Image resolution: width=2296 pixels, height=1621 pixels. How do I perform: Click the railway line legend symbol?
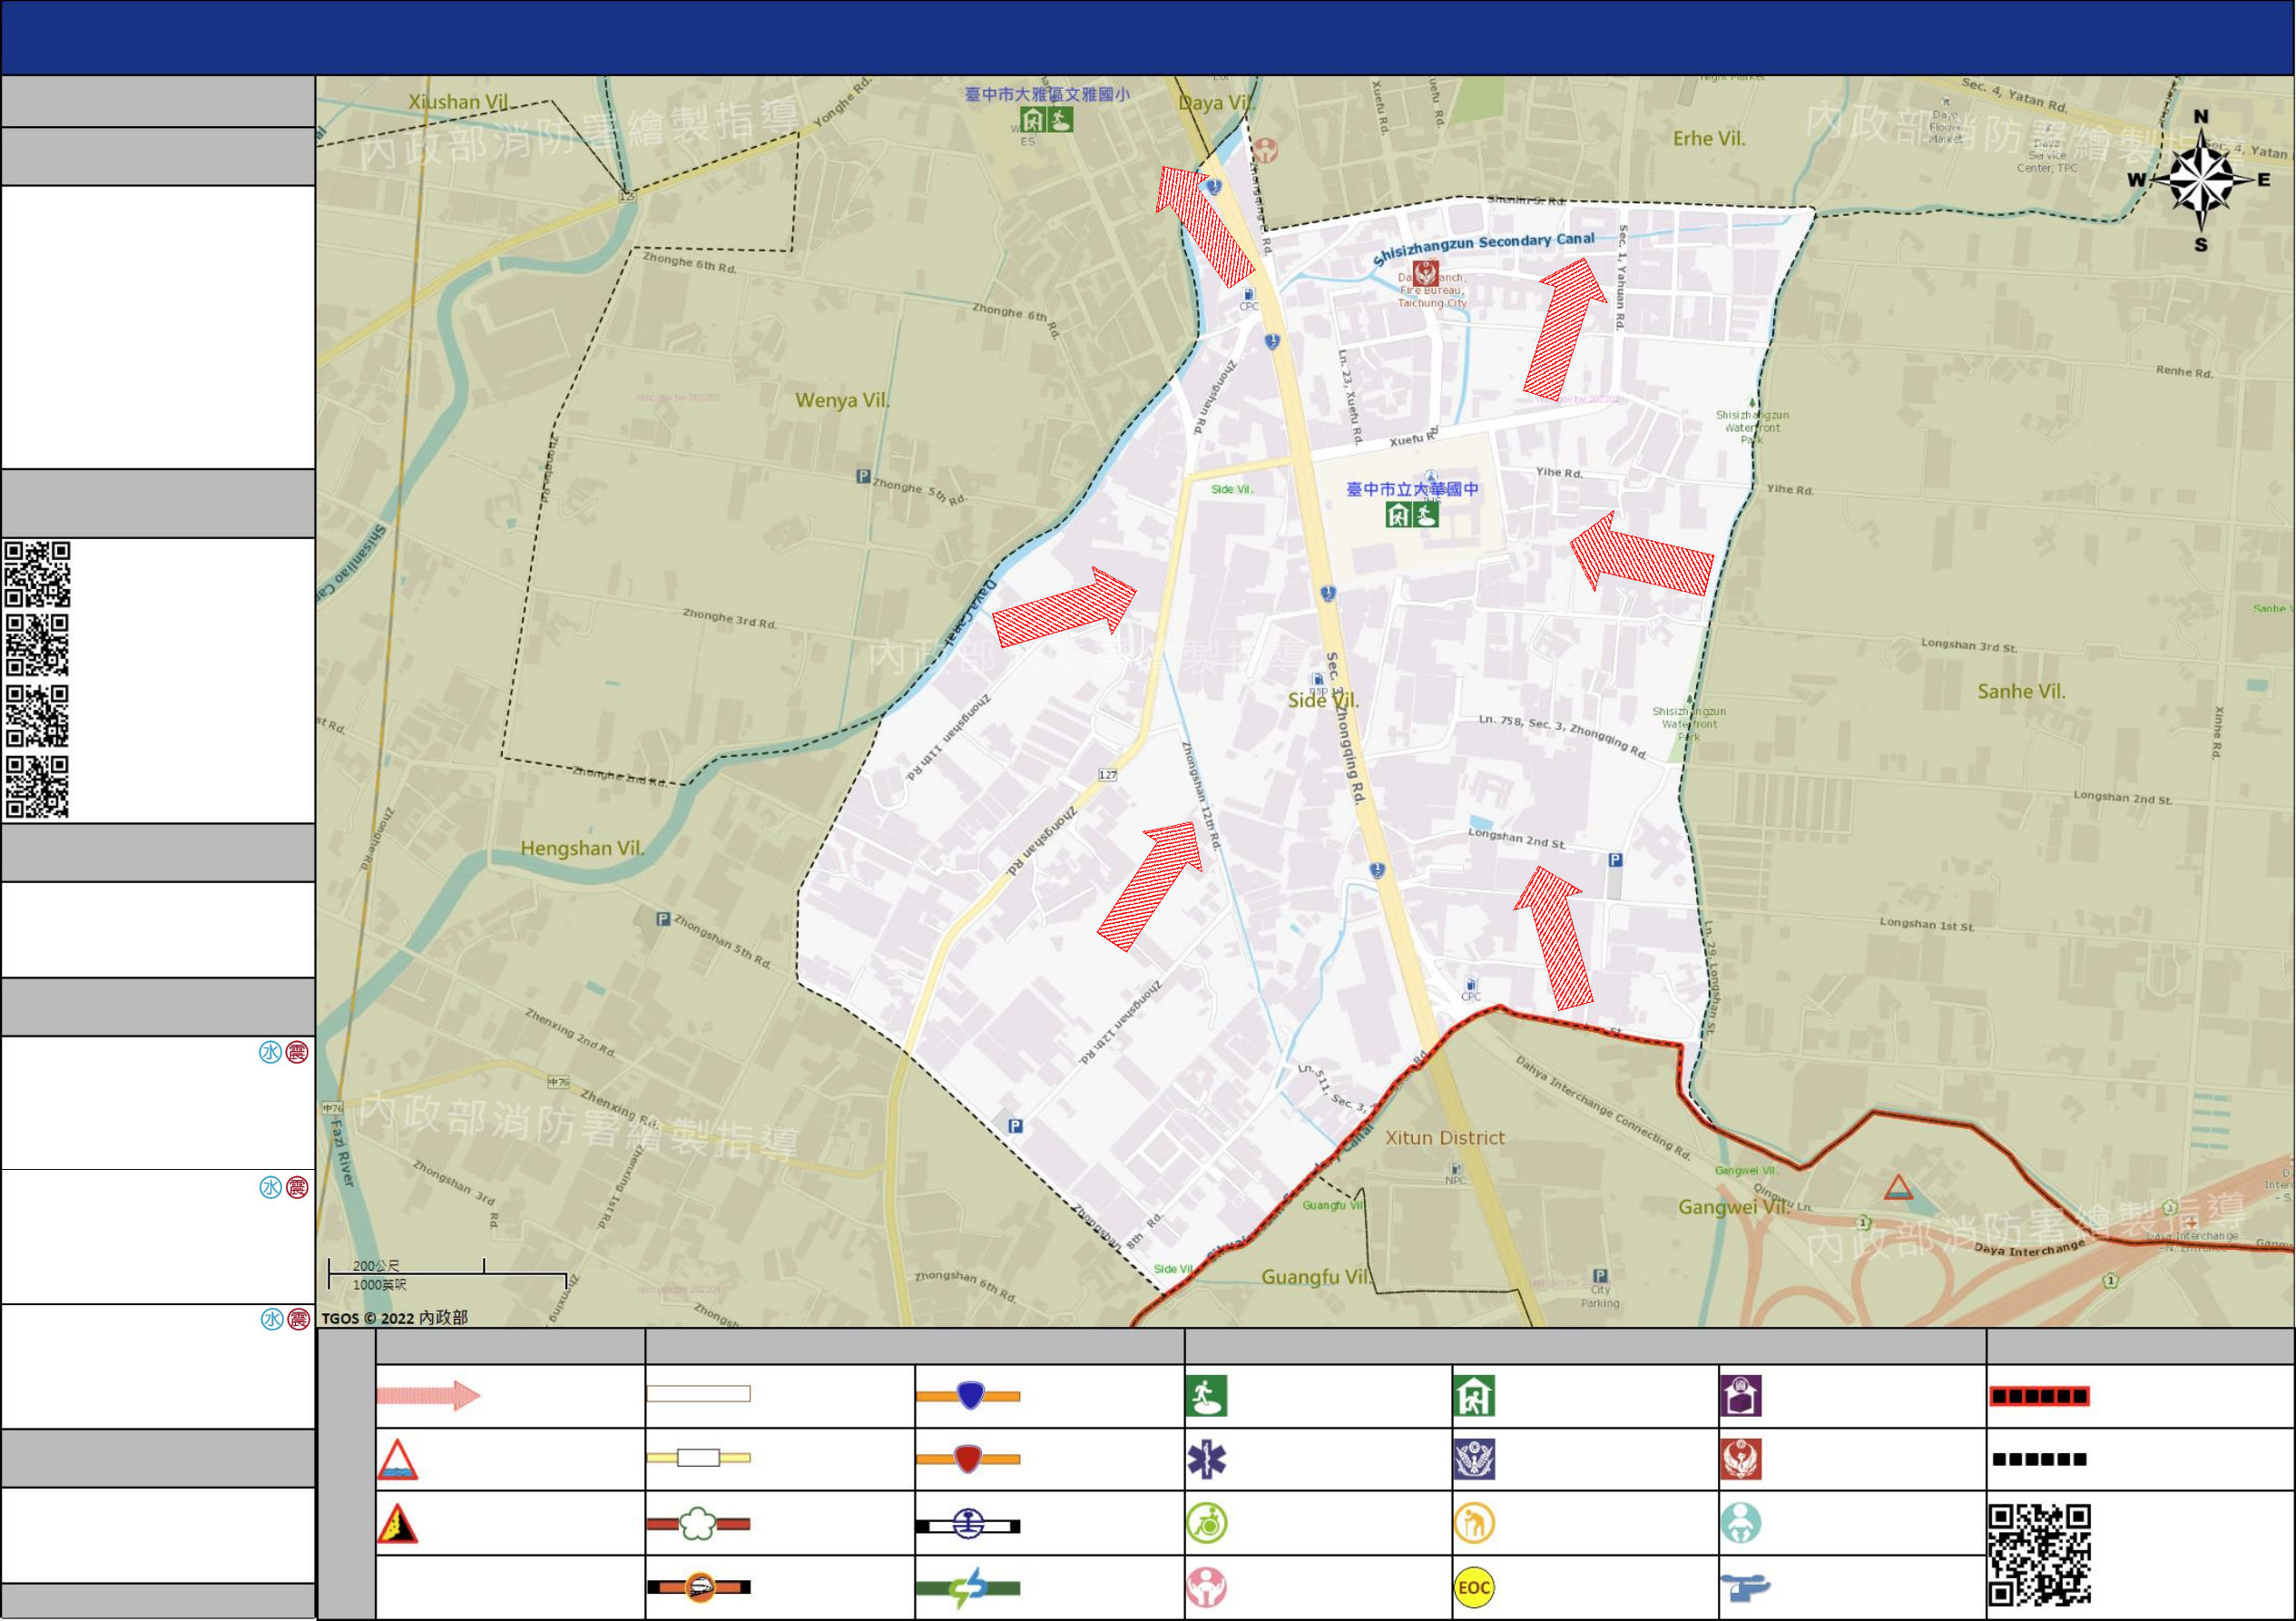tap(968, 1525)
